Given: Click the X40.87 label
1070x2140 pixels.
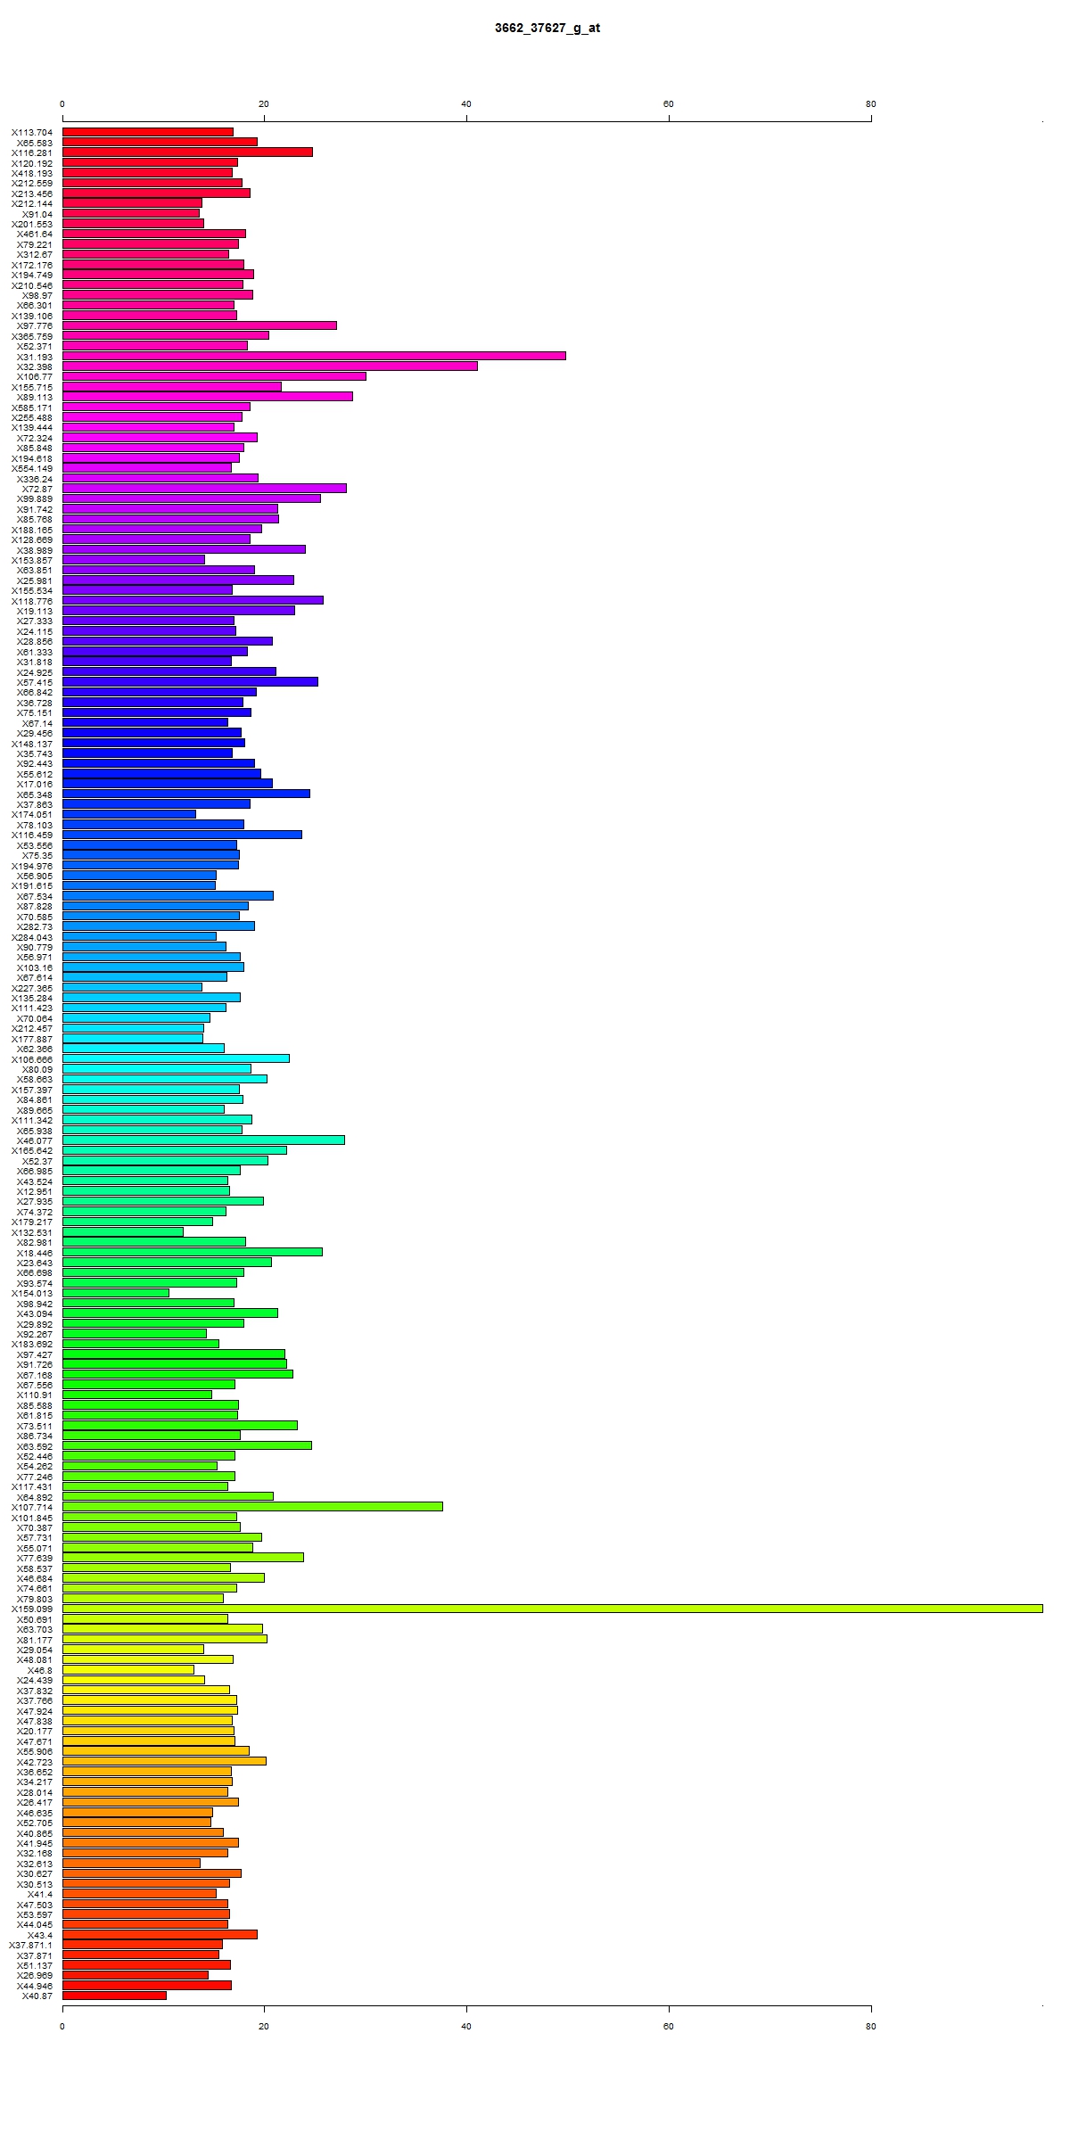Looking at the screenshot, I should point(37,1996).
